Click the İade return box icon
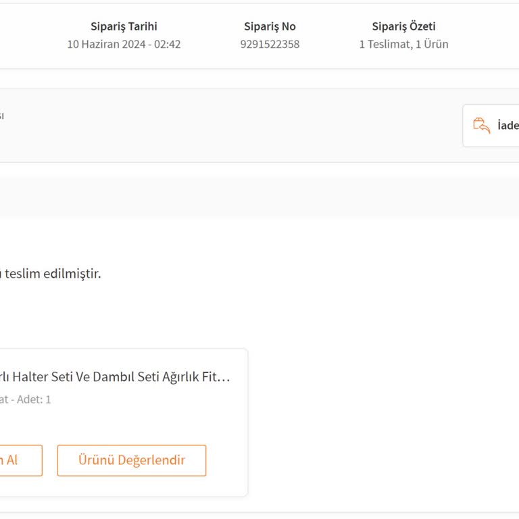This screenshot has height=519, width=519. tap(481, 126)
